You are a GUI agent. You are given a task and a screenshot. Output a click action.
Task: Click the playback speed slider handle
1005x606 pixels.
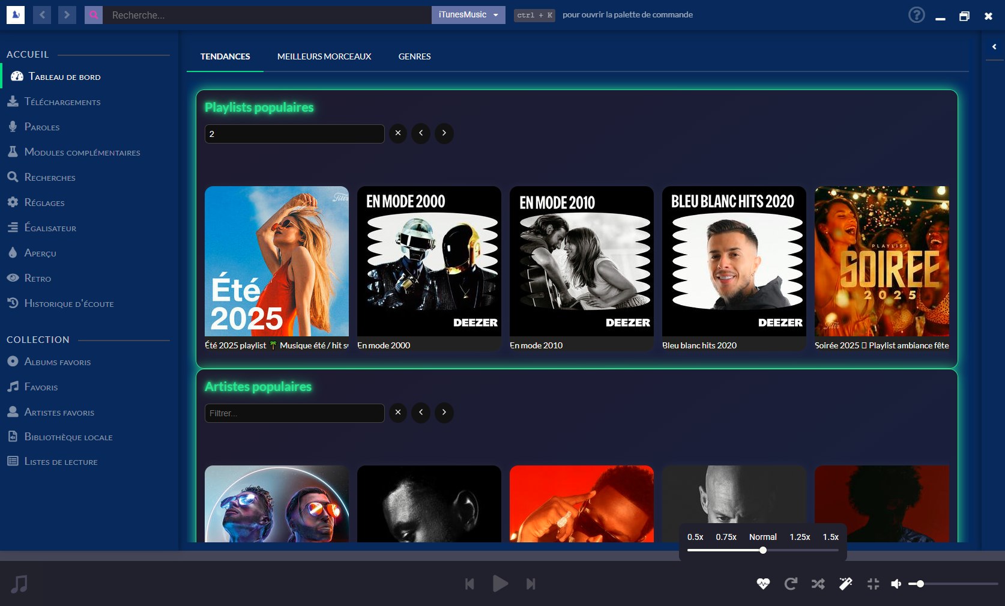pyautogui.click(x=763, y=550)
